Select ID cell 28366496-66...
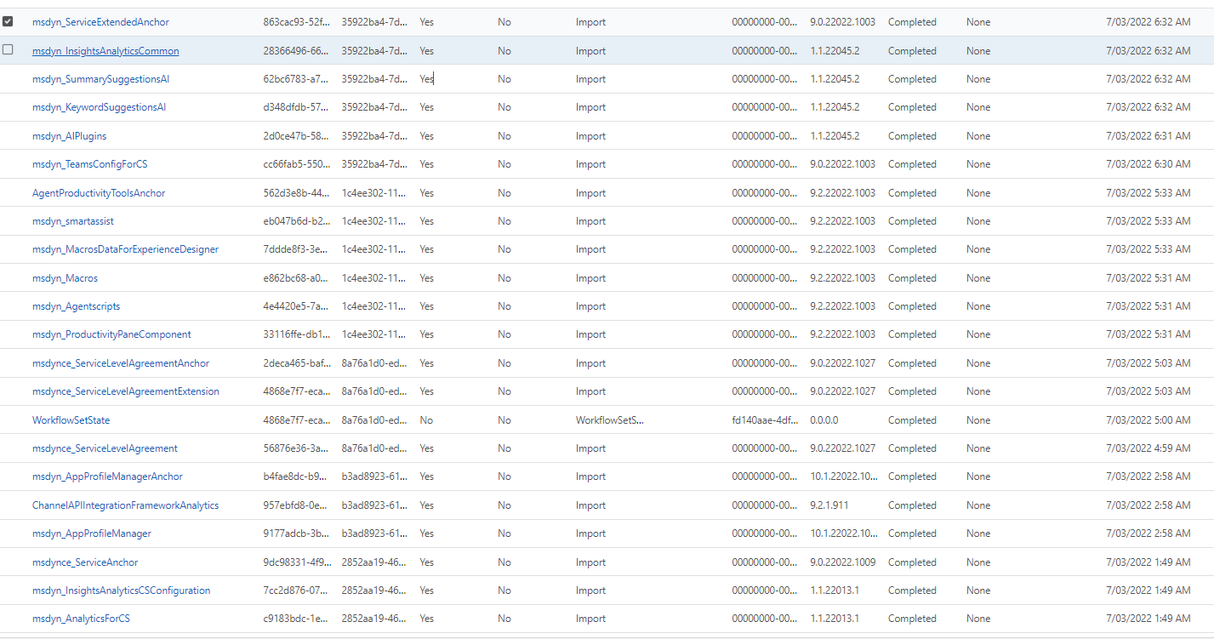This screenshot has width=1214, height=639. [x=296, y=51]
